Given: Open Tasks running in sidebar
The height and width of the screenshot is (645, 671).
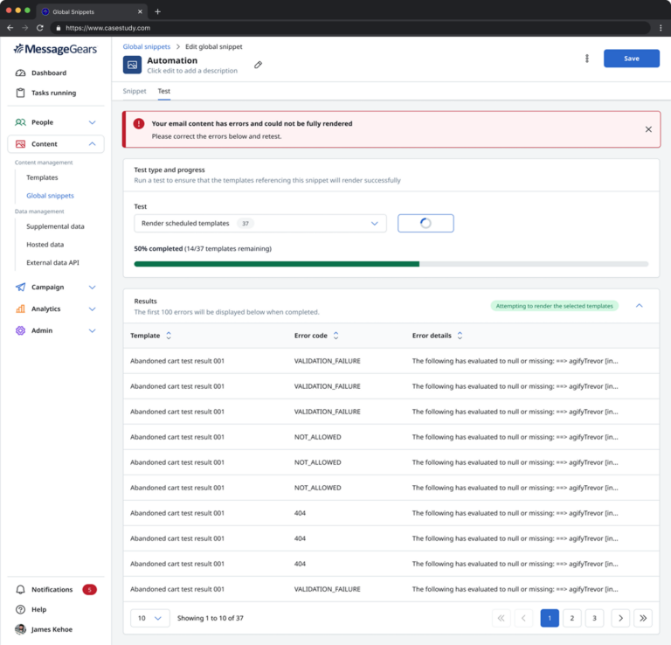Looking at the screenshot, I should tap(53, 93).
